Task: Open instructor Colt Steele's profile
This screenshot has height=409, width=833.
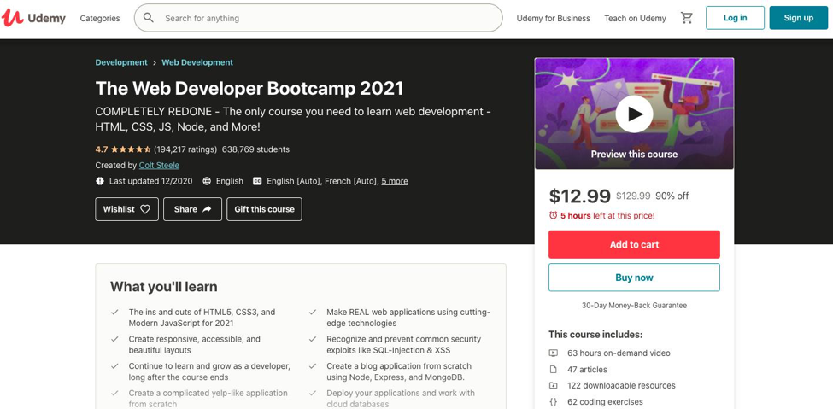Action: (159, 165)
